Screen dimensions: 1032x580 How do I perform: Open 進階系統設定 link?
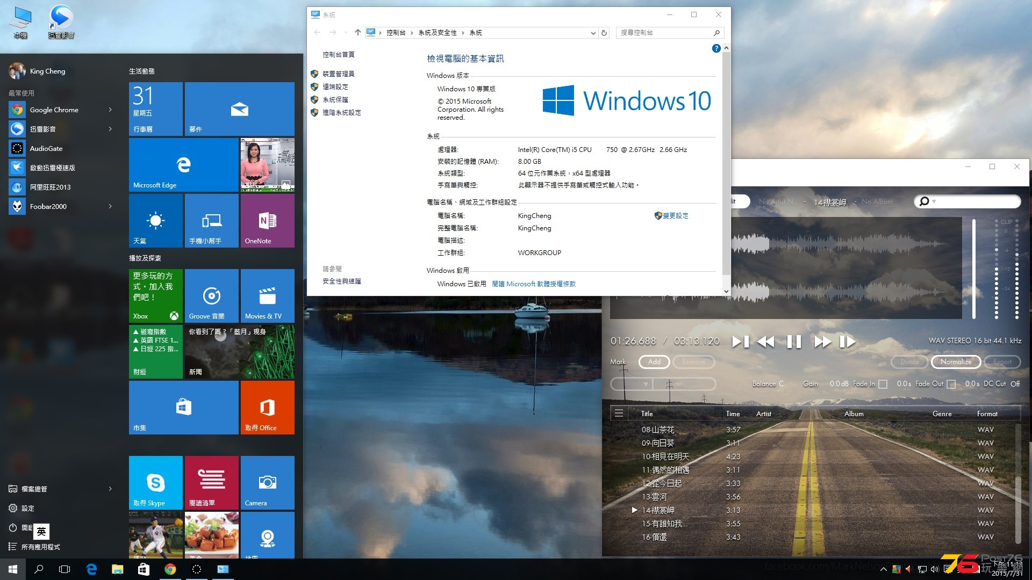[x=341, y=113]
